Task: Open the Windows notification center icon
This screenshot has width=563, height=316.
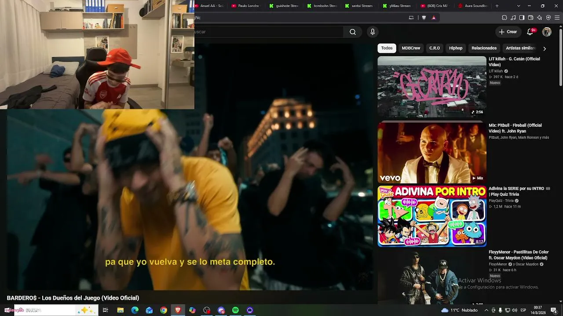Action: tap(554, 310)
